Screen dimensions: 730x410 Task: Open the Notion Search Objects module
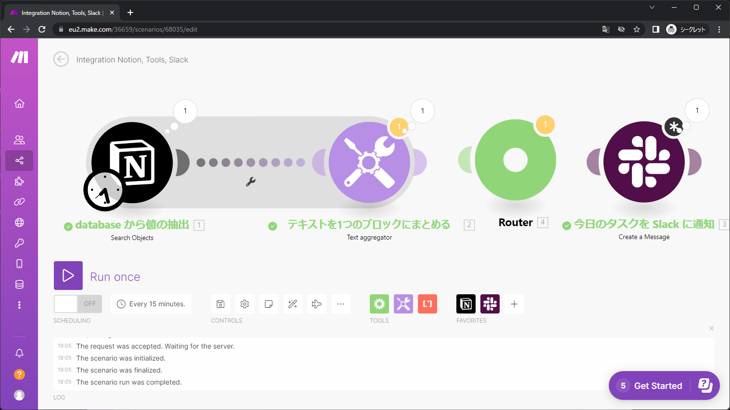pos(132,162)
